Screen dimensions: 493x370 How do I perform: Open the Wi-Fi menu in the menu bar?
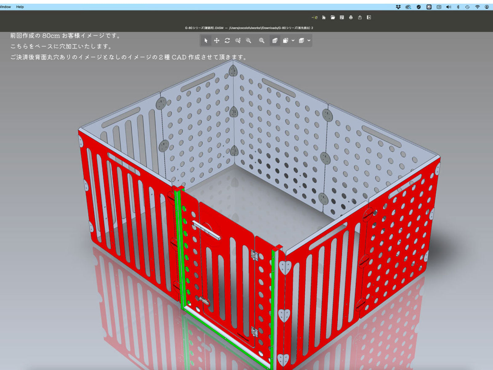tap(477, 7)
